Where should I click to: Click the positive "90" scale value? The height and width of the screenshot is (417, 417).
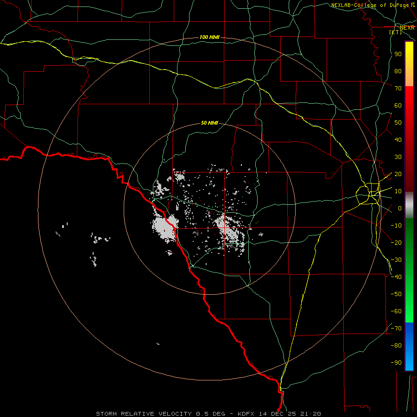[x=398, y=54]
